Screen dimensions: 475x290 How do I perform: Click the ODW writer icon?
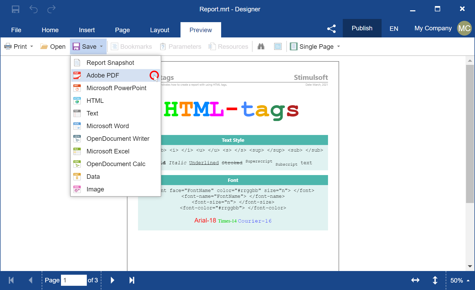click(x=77, y=139)
